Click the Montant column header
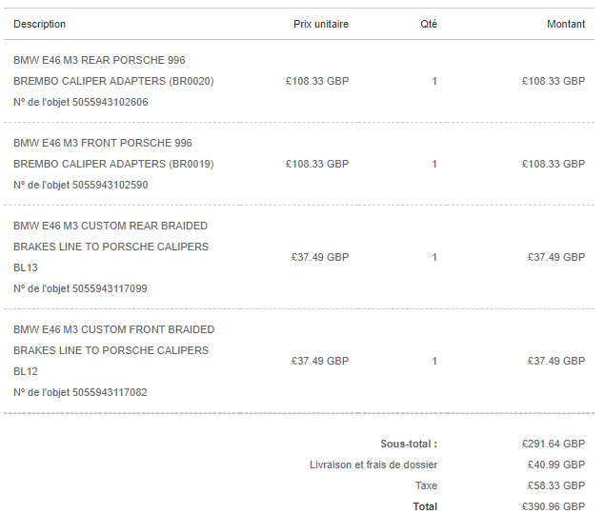Viewport: 605px width, 514px height. pyautogui.click(x=566, y=24)
